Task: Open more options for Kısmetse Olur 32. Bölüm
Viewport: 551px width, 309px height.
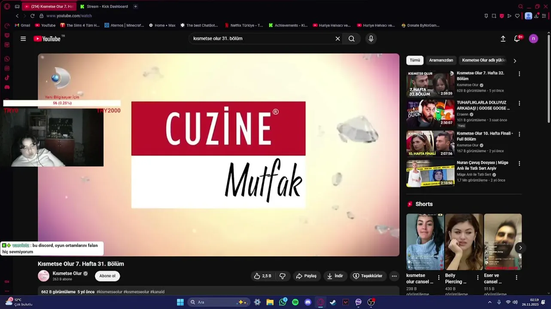Action: 519,74
